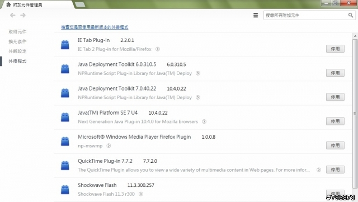Image resolution: width=358 pixels, height=202 pixels.
Task: Expand QuickTime Plug-in description
Action: 319,170
